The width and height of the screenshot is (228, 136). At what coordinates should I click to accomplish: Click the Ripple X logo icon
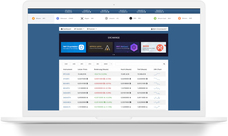point(82,18)
